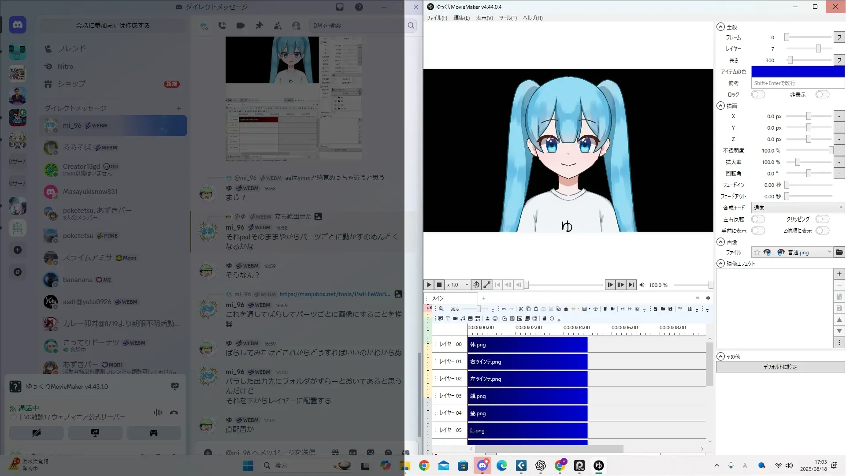Image resolution: width=846 pixels, height=476 pixels.
Task: Click the blue アイテムの色 color swatch
Action: pos(798,71)
